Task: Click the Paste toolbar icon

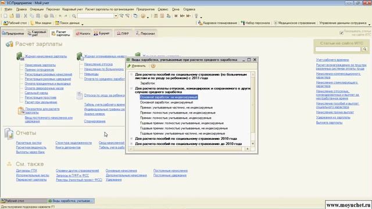Action: point(38,16)
